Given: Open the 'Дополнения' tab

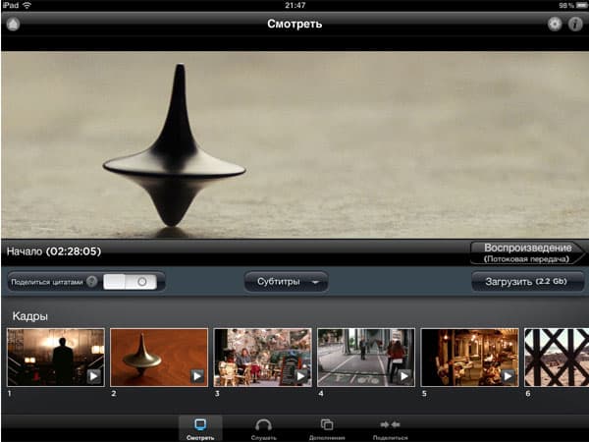Looking at the screenshot, I should [327, 429].
